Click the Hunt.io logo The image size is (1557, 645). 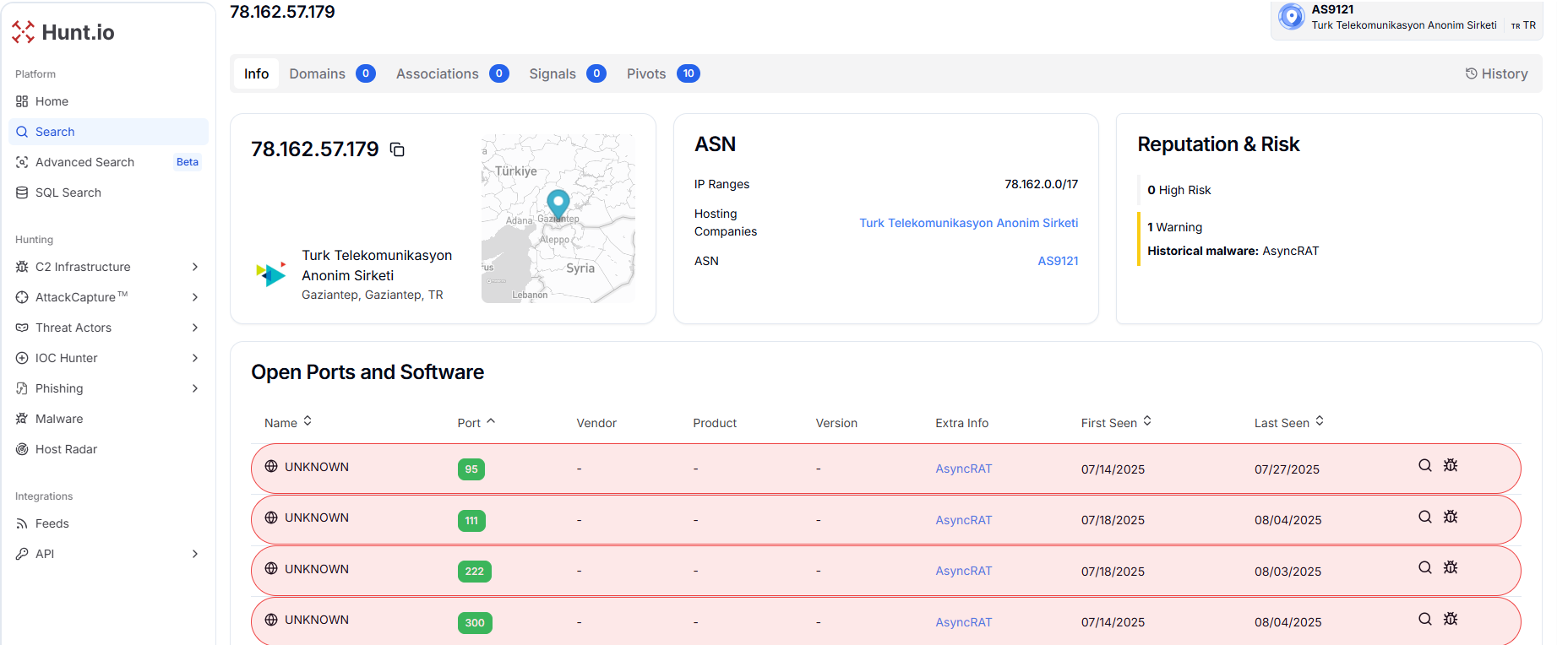pyautogui.click(x=63, y=32)
